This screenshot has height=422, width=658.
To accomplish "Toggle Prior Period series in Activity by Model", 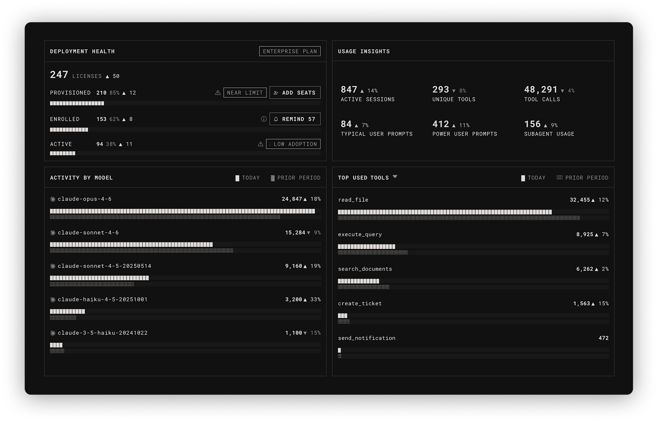I will pyautogui.click(x=295, y=178).
